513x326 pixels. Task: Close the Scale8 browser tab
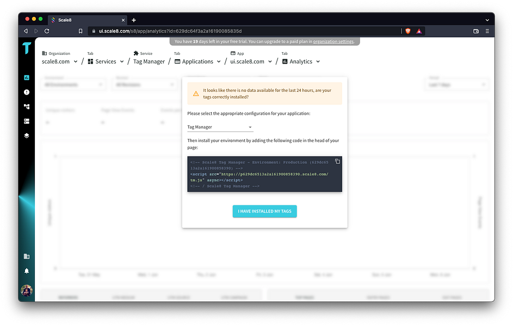click(123, 20)
